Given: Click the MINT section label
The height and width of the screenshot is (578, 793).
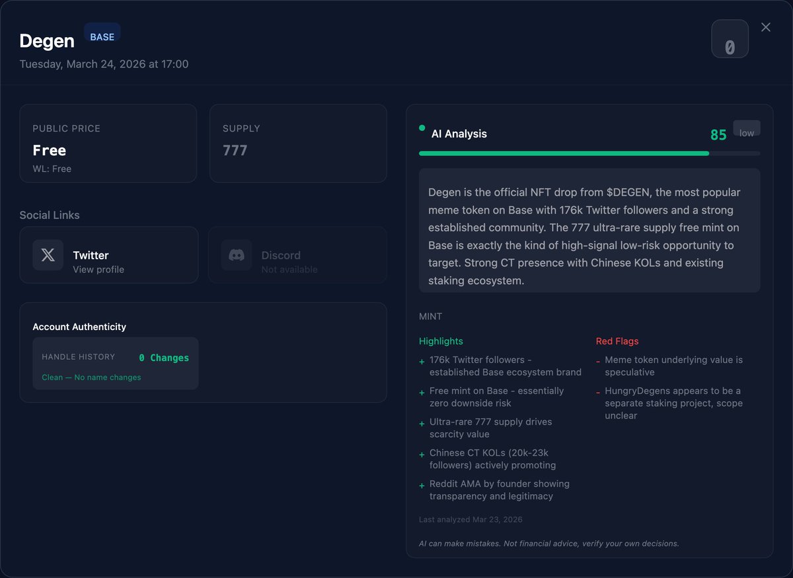Looking at the screenshot, I should pos(430,316).
